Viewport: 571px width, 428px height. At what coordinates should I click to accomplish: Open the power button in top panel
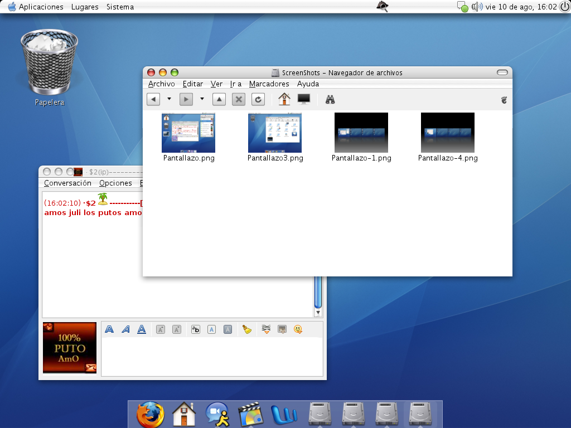564,7
